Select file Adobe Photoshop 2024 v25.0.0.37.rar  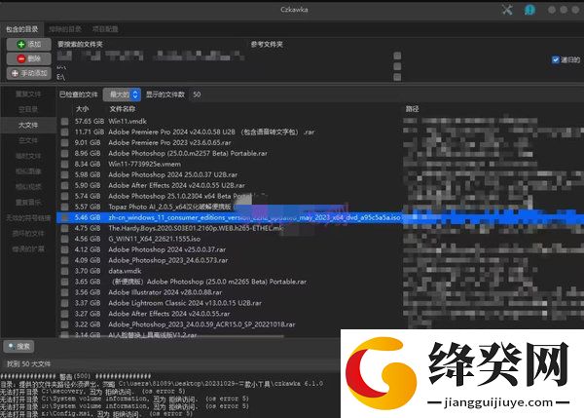tap(166, 249)
